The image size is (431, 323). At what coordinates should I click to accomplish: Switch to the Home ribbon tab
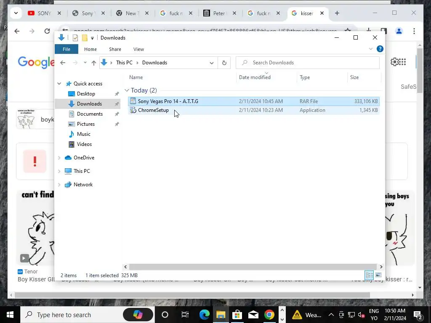(90, 49)
